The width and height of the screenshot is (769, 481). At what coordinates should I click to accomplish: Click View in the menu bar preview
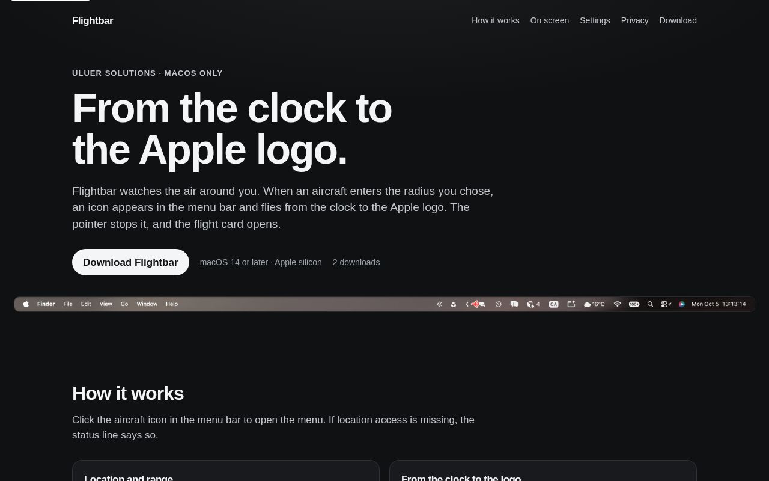pyautogui.click(x=106, y=304)
